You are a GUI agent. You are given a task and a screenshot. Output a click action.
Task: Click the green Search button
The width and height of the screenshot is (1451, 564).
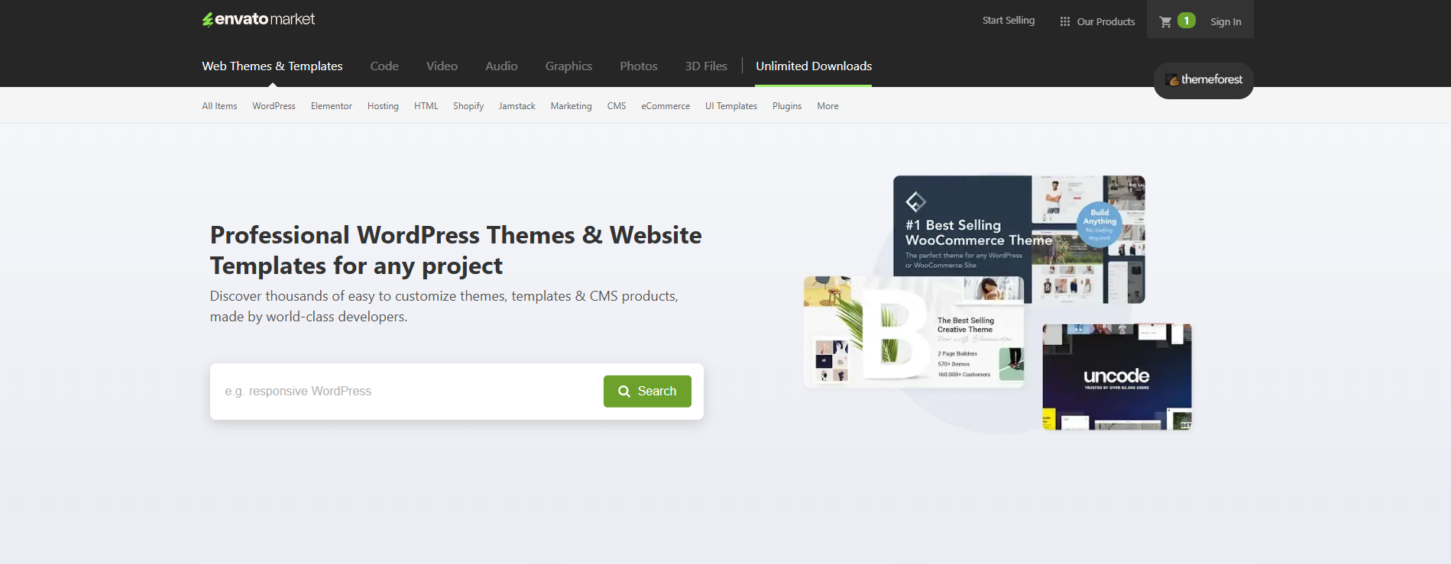coord(647,392)
